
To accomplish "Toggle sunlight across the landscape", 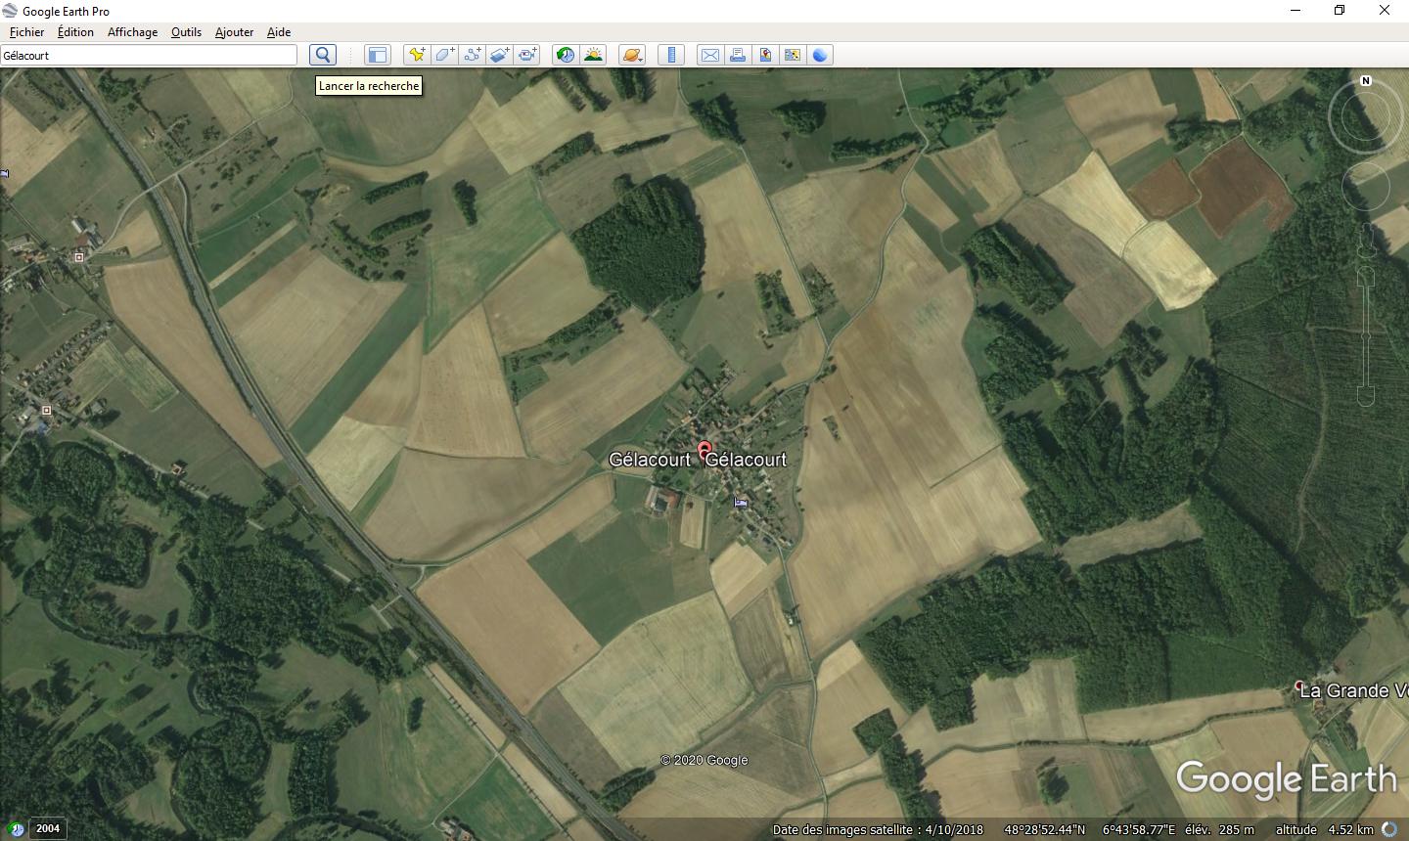I will pos(593,55).
